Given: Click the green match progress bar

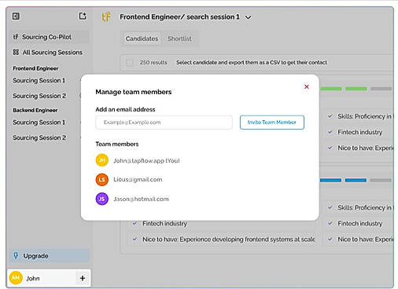Looking at the screenshot, I should coord(356,89).
